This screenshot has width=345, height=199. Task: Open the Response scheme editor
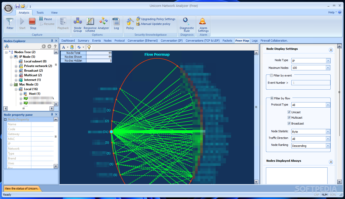[x=90, y=25]
